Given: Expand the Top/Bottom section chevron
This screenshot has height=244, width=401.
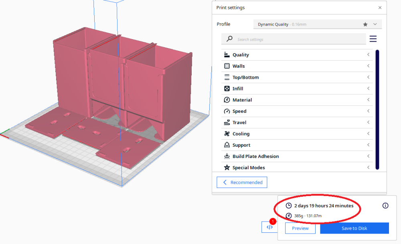Looking at the screenshot, I should click(x=368, y=77).
